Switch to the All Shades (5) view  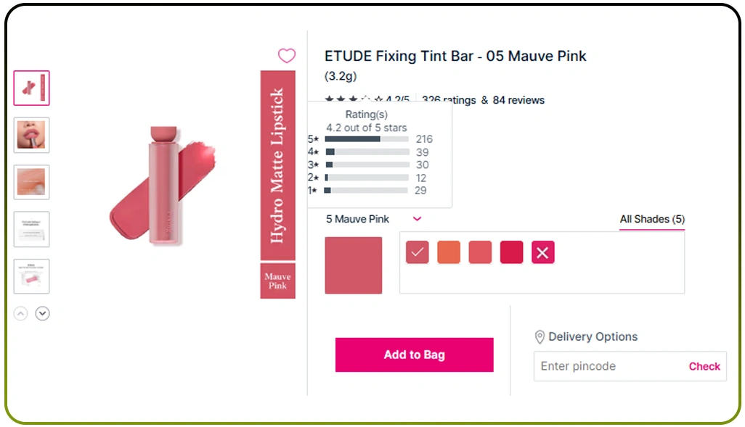[651, 219]
